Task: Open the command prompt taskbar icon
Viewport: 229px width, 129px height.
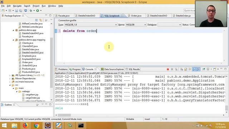Action: pos(81,125)
